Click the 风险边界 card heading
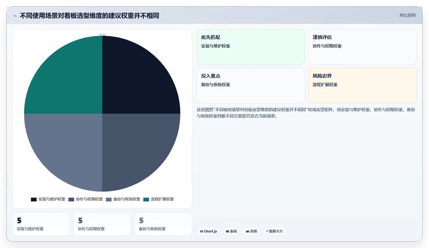Image resolution: width=429 pixels, height=248 pixels. coord(322,76)
